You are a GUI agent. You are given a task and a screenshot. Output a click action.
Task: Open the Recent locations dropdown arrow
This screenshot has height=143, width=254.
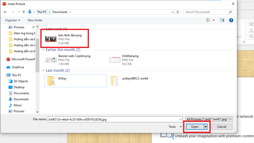point(19,12)
